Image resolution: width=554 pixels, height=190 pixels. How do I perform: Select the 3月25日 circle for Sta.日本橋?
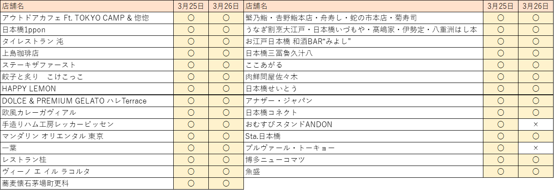coord(500,136)
